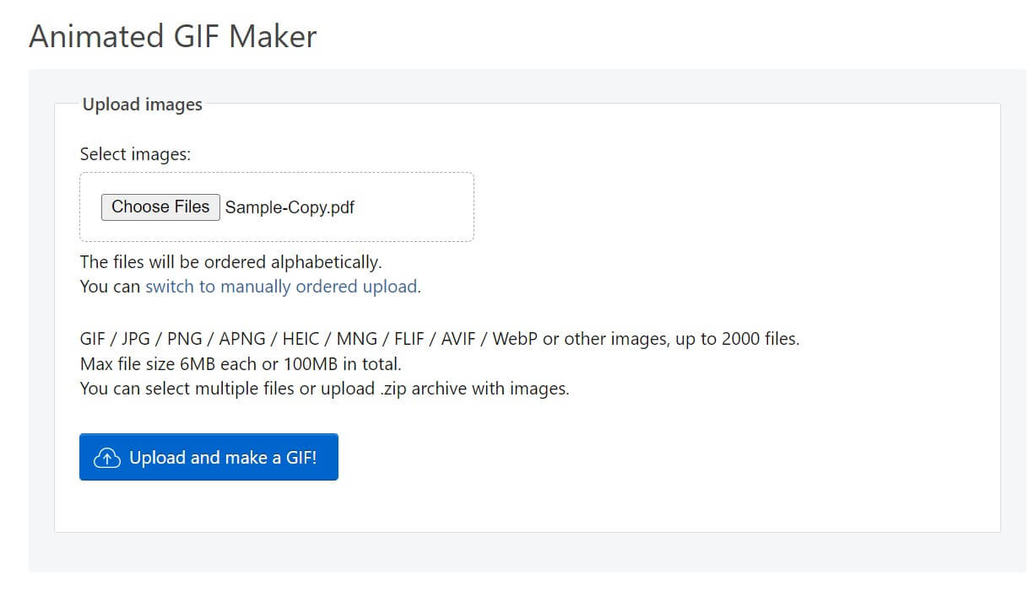The image size is (1034, 596).
Task: Click the Sample-Copy.pdf selected file name
Action: pyautogui.click(x=290, y=207)
